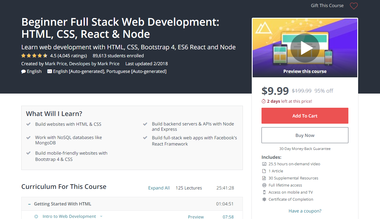Click checkmark beside Build mobile-friendly websites
380x219 pixels.
(28, 153)
